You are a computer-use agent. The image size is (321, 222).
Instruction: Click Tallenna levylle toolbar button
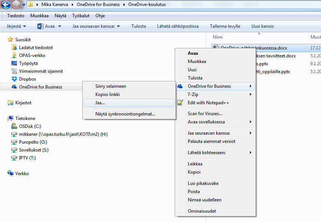[225, 26]
